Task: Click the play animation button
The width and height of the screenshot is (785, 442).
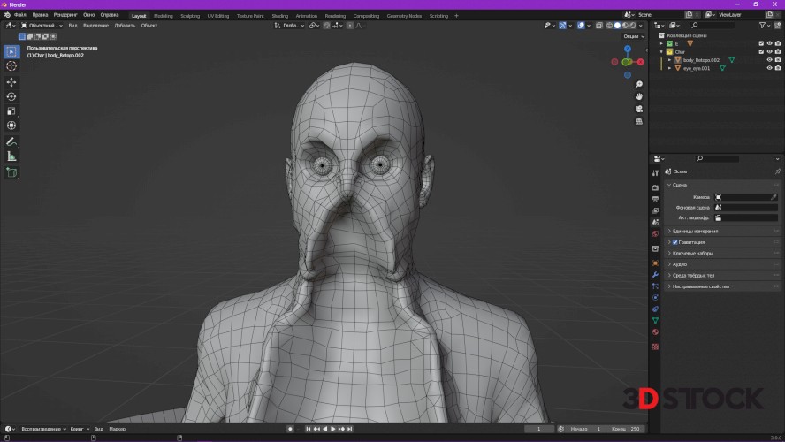Action: click(333, 429)
